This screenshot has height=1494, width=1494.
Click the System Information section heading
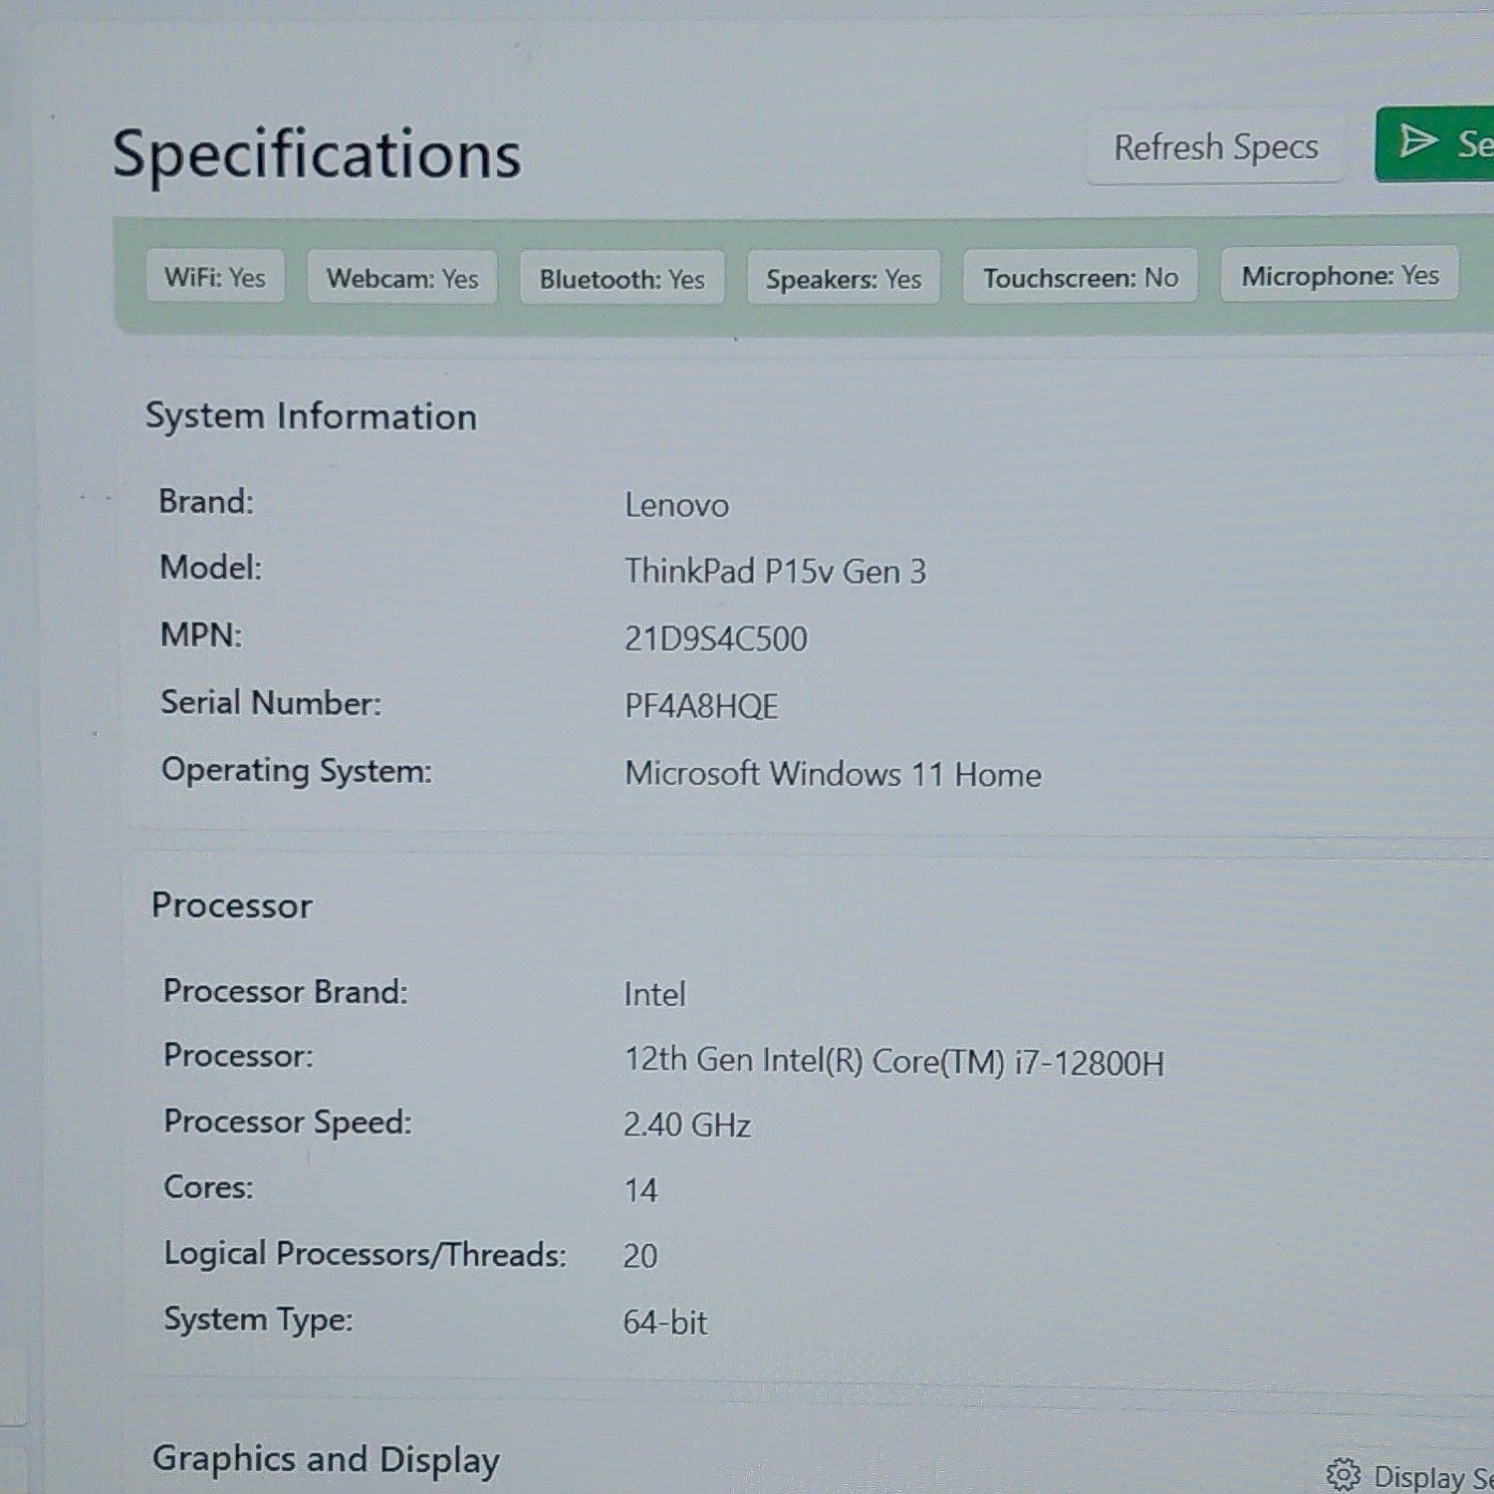(x=311, y=416)
